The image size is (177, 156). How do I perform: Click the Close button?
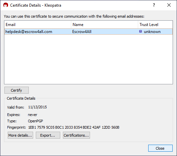pyautogui.click(x=160, y=148)
